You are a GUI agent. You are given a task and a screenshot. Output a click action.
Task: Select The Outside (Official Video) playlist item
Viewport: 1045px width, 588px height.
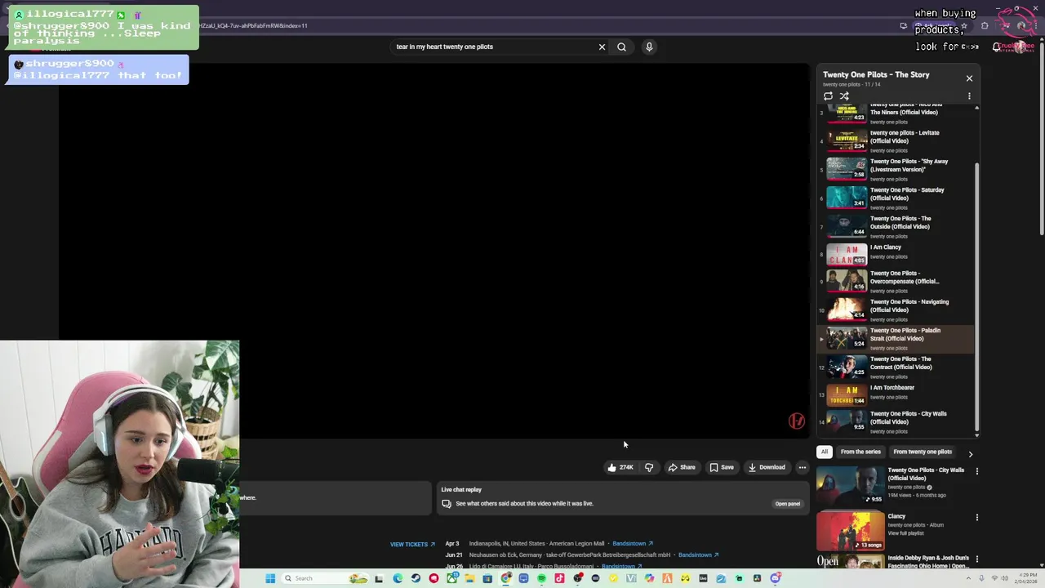[x=896, y=226]
